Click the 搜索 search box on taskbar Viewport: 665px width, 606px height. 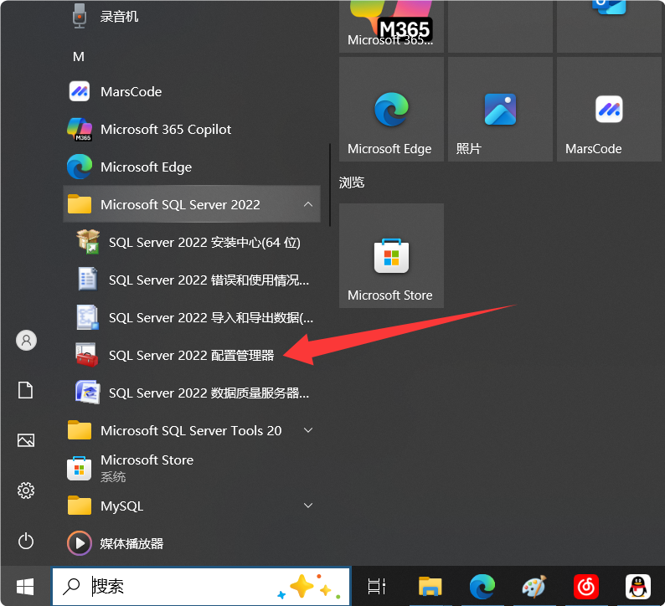point(202,587)
